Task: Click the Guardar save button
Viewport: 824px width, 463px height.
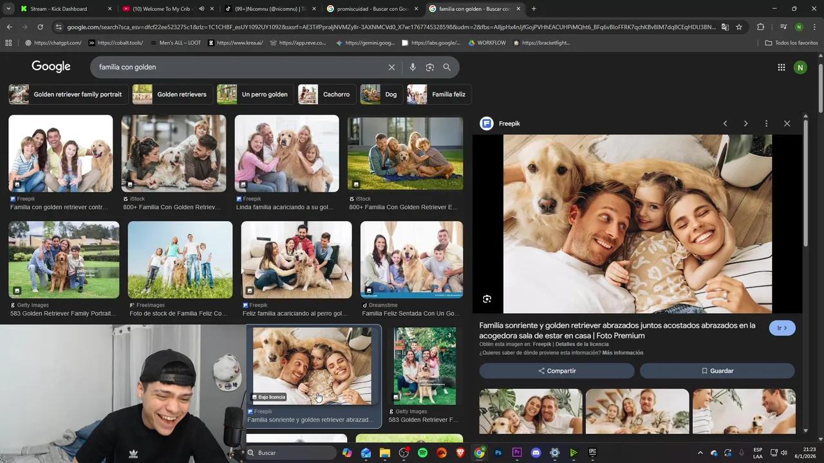Action: (x=717, y=371)
